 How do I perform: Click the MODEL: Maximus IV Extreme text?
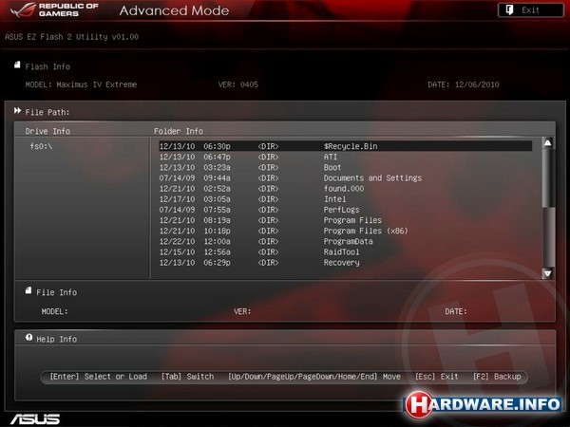(81, 84)
